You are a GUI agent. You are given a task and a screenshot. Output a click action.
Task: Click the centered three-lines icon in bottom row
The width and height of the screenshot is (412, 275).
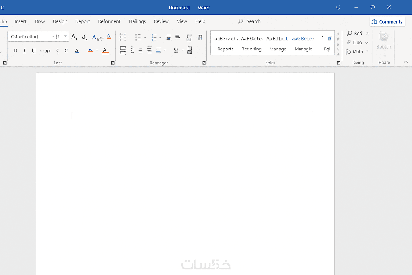click(141, 50)
